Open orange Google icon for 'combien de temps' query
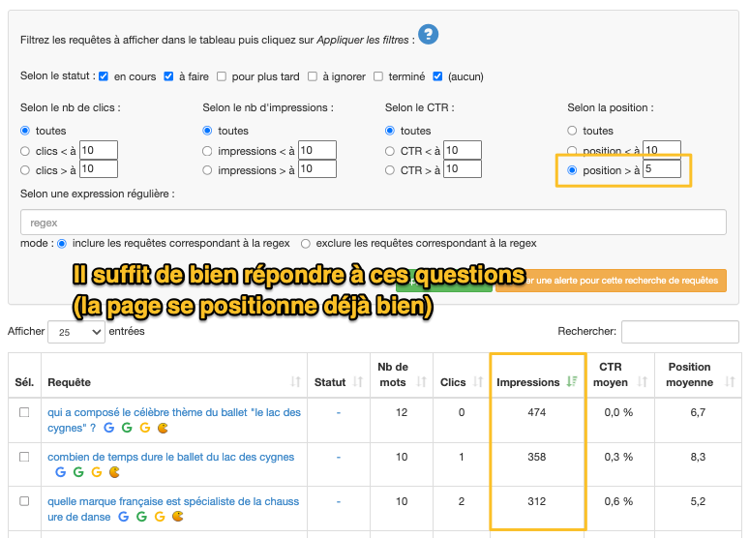750x538 pixels. (x=97, y=472)
